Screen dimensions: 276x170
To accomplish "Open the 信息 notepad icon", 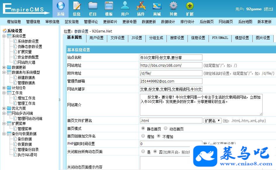I will 77,6.
